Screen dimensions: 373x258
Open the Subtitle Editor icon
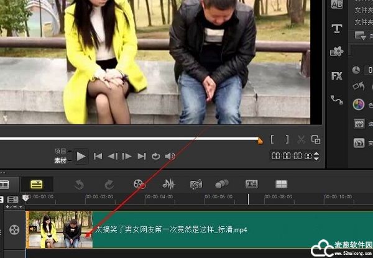click(x=251, y=184)
